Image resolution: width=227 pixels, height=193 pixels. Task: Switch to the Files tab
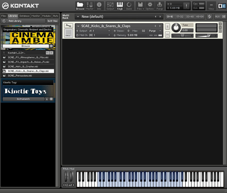click(x=4, y=16)
